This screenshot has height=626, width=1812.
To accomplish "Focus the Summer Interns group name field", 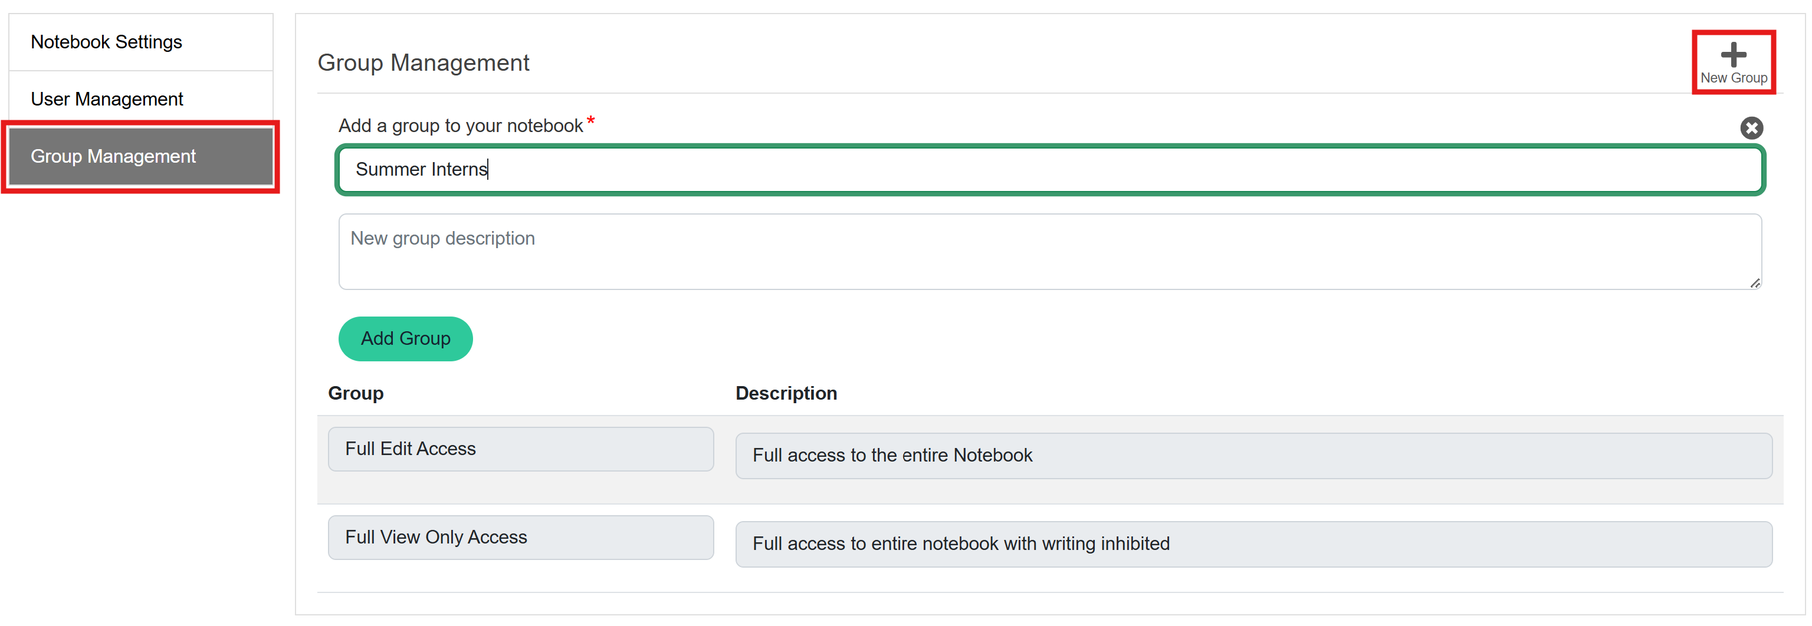I will click(x=1049, y=169).
